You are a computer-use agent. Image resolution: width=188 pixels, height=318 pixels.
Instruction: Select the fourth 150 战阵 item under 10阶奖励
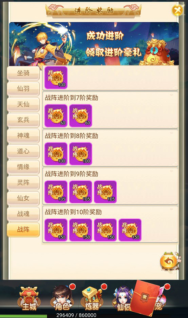(x=130, y=230)
